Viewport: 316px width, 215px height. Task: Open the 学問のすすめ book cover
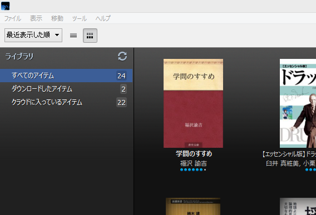pos(193,103)
